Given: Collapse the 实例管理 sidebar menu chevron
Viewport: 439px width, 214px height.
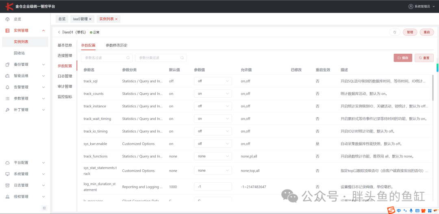Looking at the screenshot, I should click(x=43, y=31).
